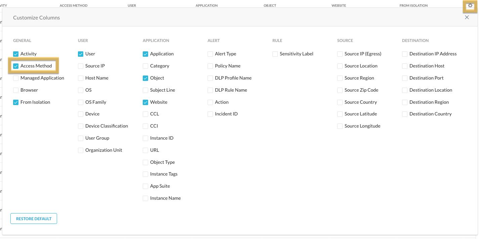
Task: Uncheck the Application column checkbox
Action: (x=145, y=54)
